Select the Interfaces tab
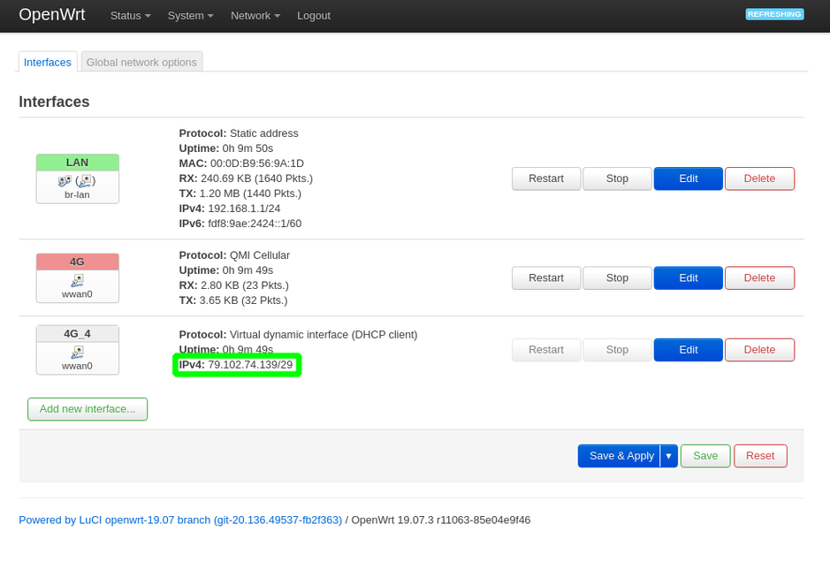This screenshot has width=830, height=562. (x=47, y=62)
